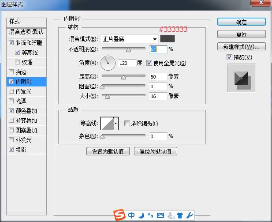Open the IME wrench settings icon
The height and width of the screenshot is (222, 272).
click(x=190, y=215)
